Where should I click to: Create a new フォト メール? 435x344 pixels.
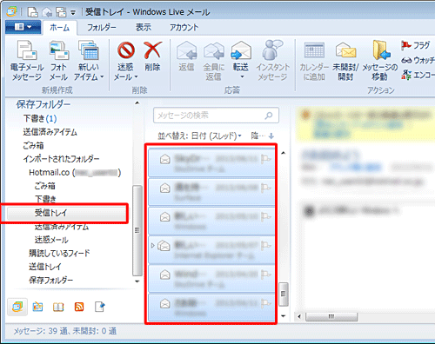point(58,60)
